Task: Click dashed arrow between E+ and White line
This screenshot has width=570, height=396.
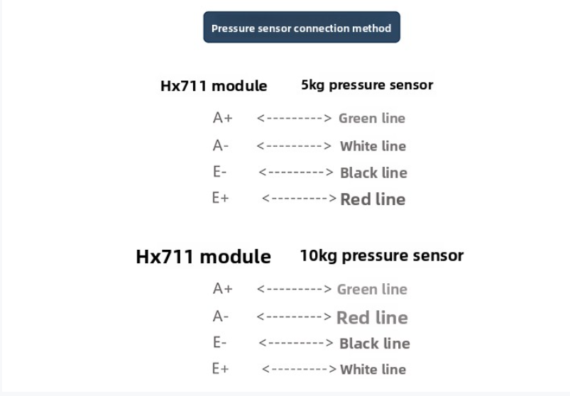Action: coord(299,369)
